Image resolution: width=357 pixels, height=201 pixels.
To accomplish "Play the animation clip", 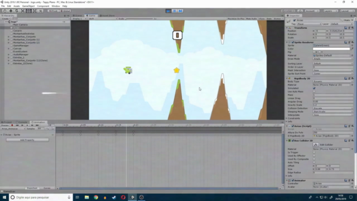I will pyautogui.click(x=27, y=125).
